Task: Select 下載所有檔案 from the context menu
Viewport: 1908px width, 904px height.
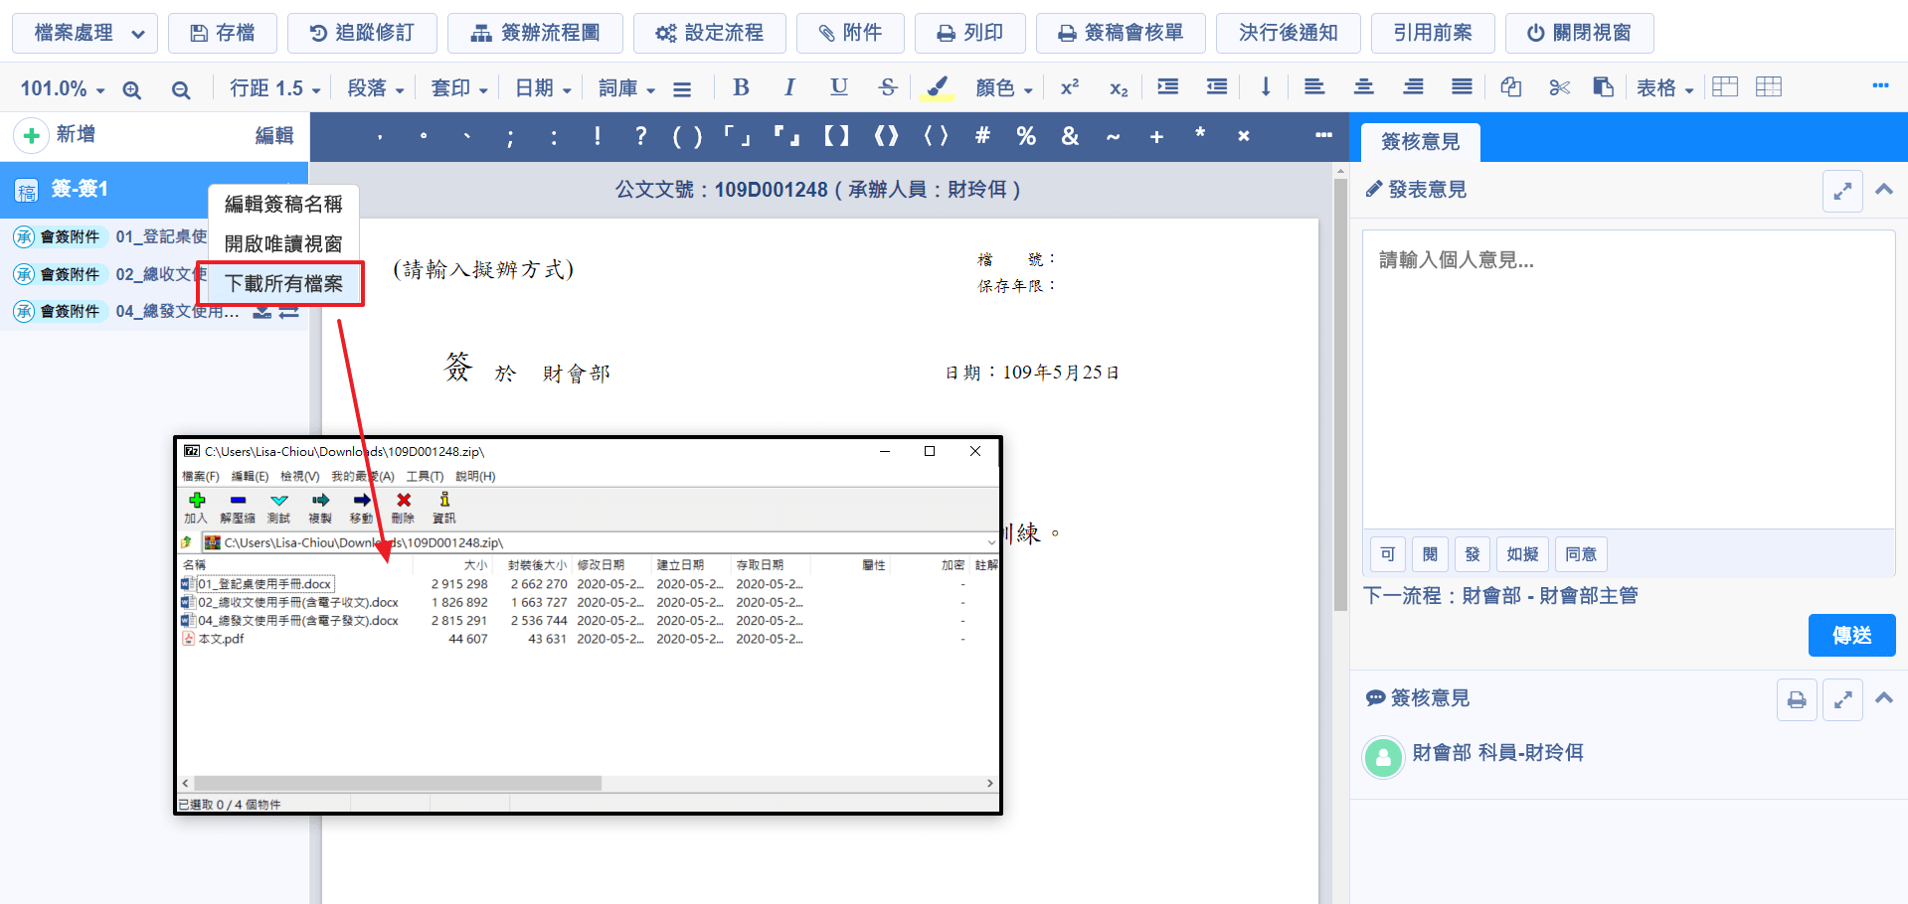Action: 283,284
